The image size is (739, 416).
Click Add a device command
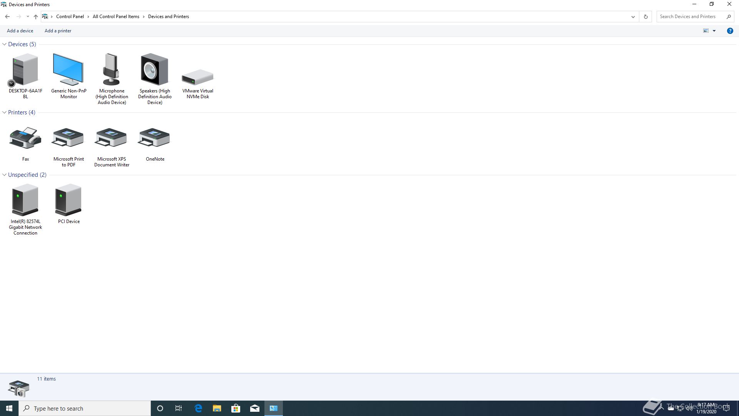click(20, 31)
